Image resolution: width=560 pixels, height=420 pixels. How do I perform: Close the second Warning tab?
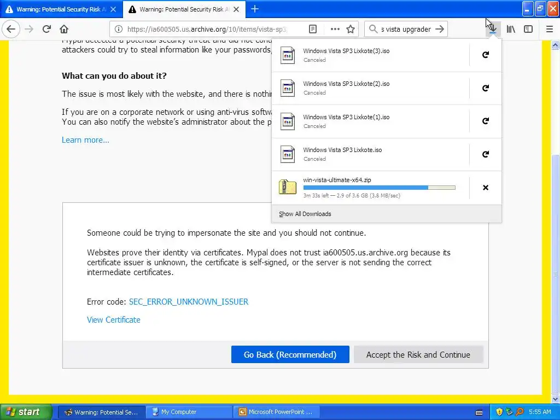tap(236, 9)
